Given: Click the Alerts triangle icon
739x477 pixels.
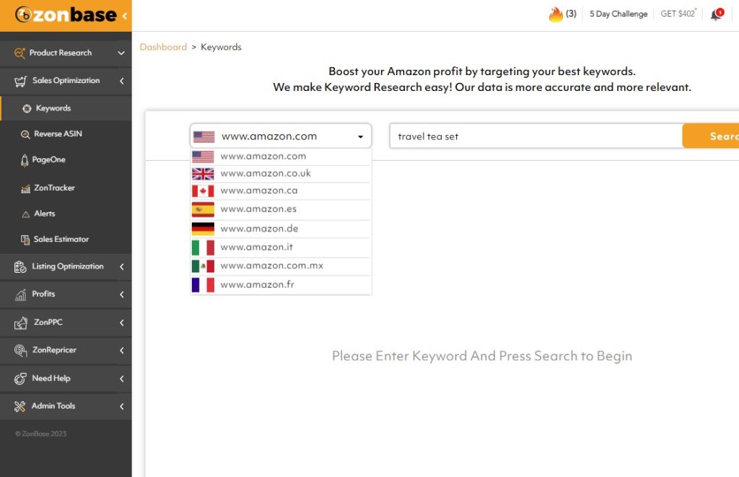Looking at the screenshot, I should point(26,214).
